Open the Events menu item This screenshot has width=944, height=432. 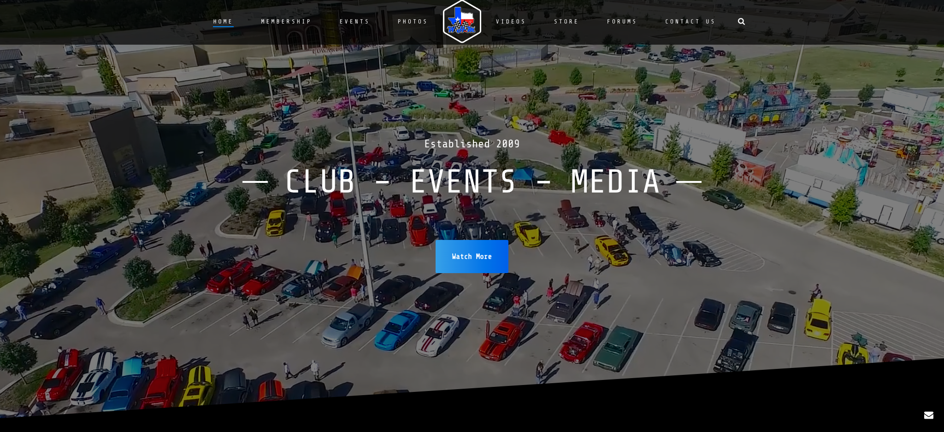coord(354,22)
